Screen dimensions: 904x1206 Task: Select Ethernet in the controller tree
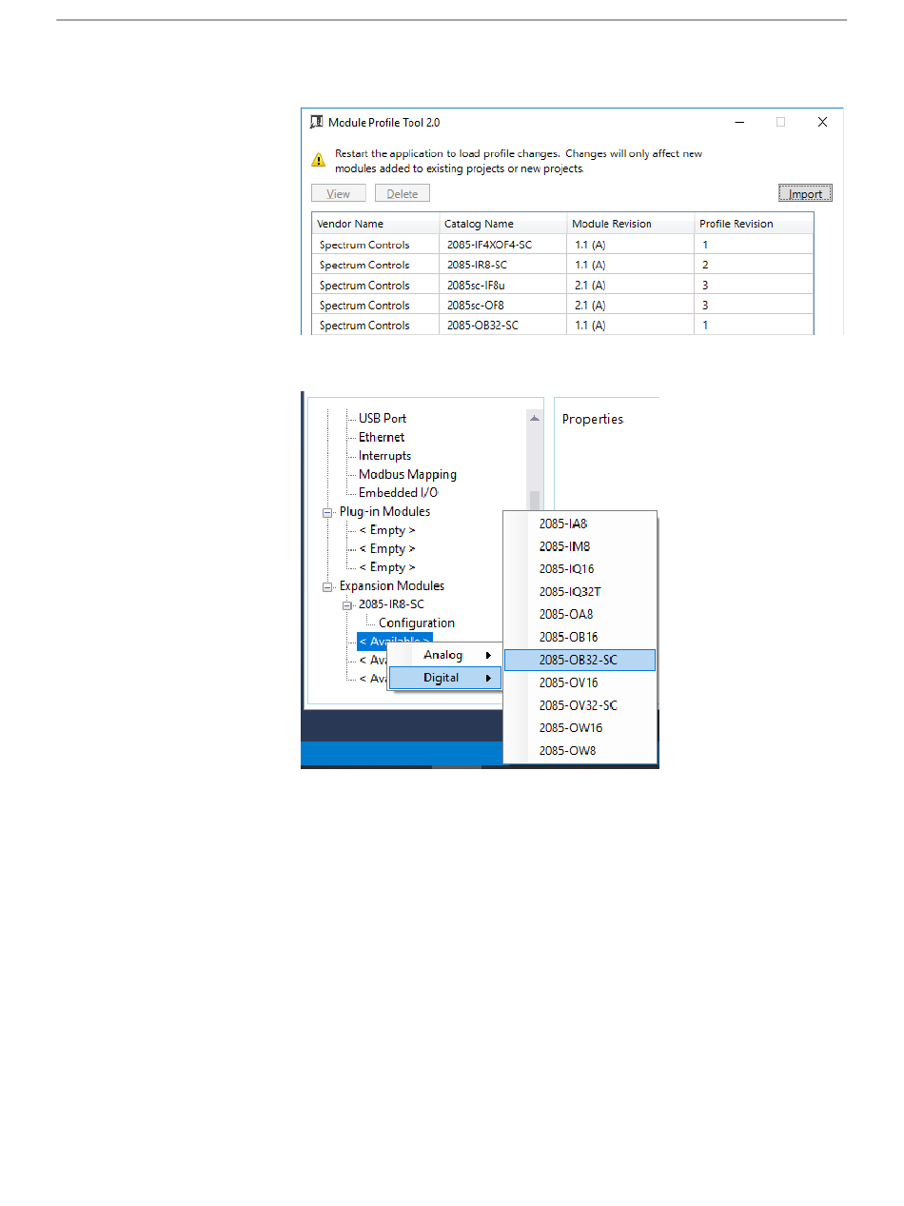382,437
